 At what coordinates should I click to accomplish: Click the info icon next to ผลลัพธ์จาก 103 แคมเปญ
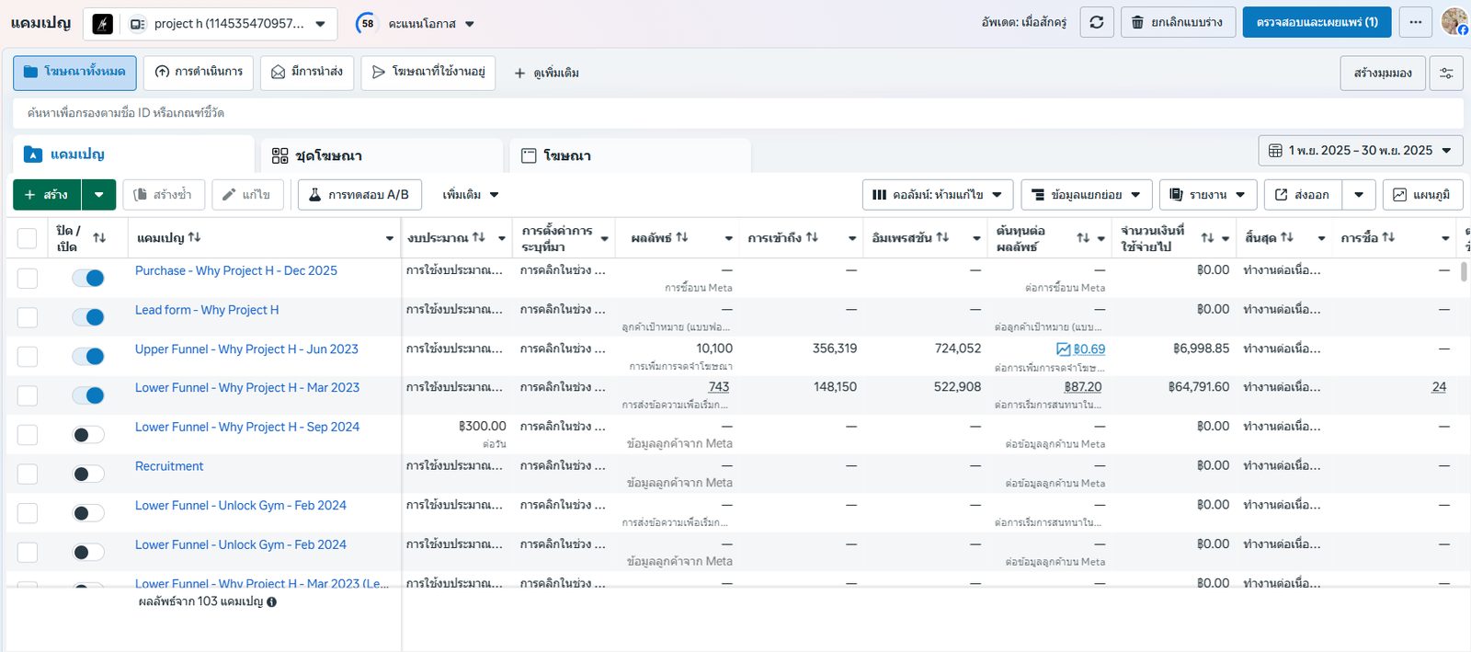click(271, 602)
